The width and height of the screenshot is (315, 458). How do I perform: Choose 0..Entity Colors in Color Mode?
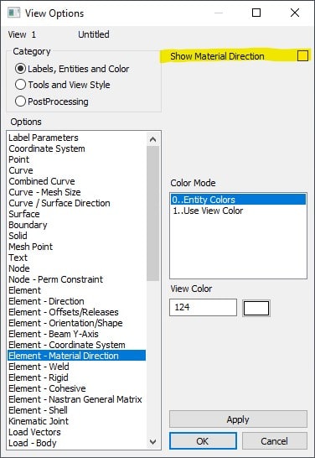coord(238,200)
